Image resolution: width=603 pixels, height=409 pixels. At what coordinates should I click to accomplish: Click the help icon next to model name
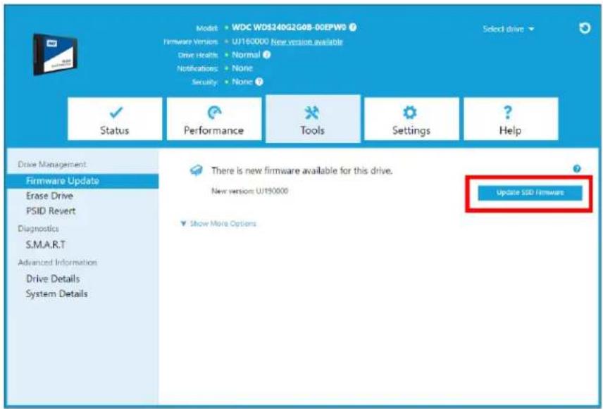coord(353,27)
